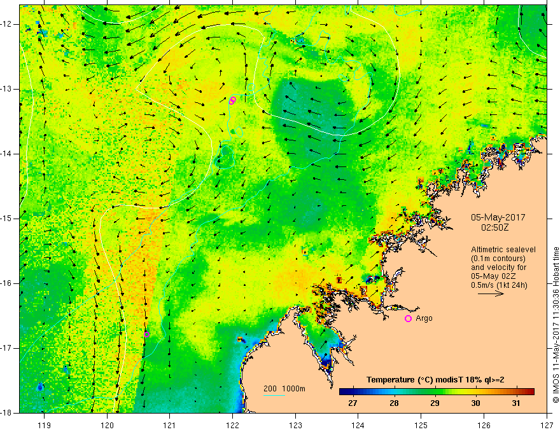Click latitude axis label '-12'
The width and height of the screenshot is (560, 432).
coord(7,24)
